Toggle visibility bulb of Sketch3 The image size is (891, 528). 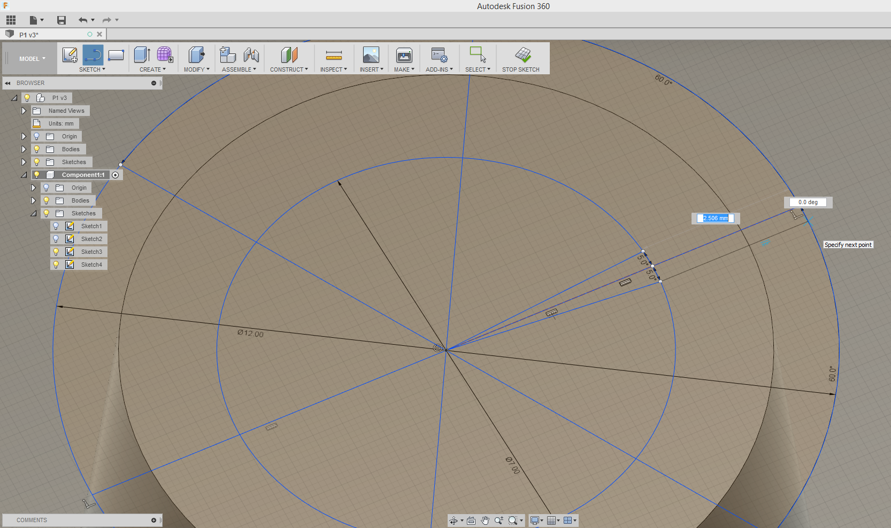(56, 252)
